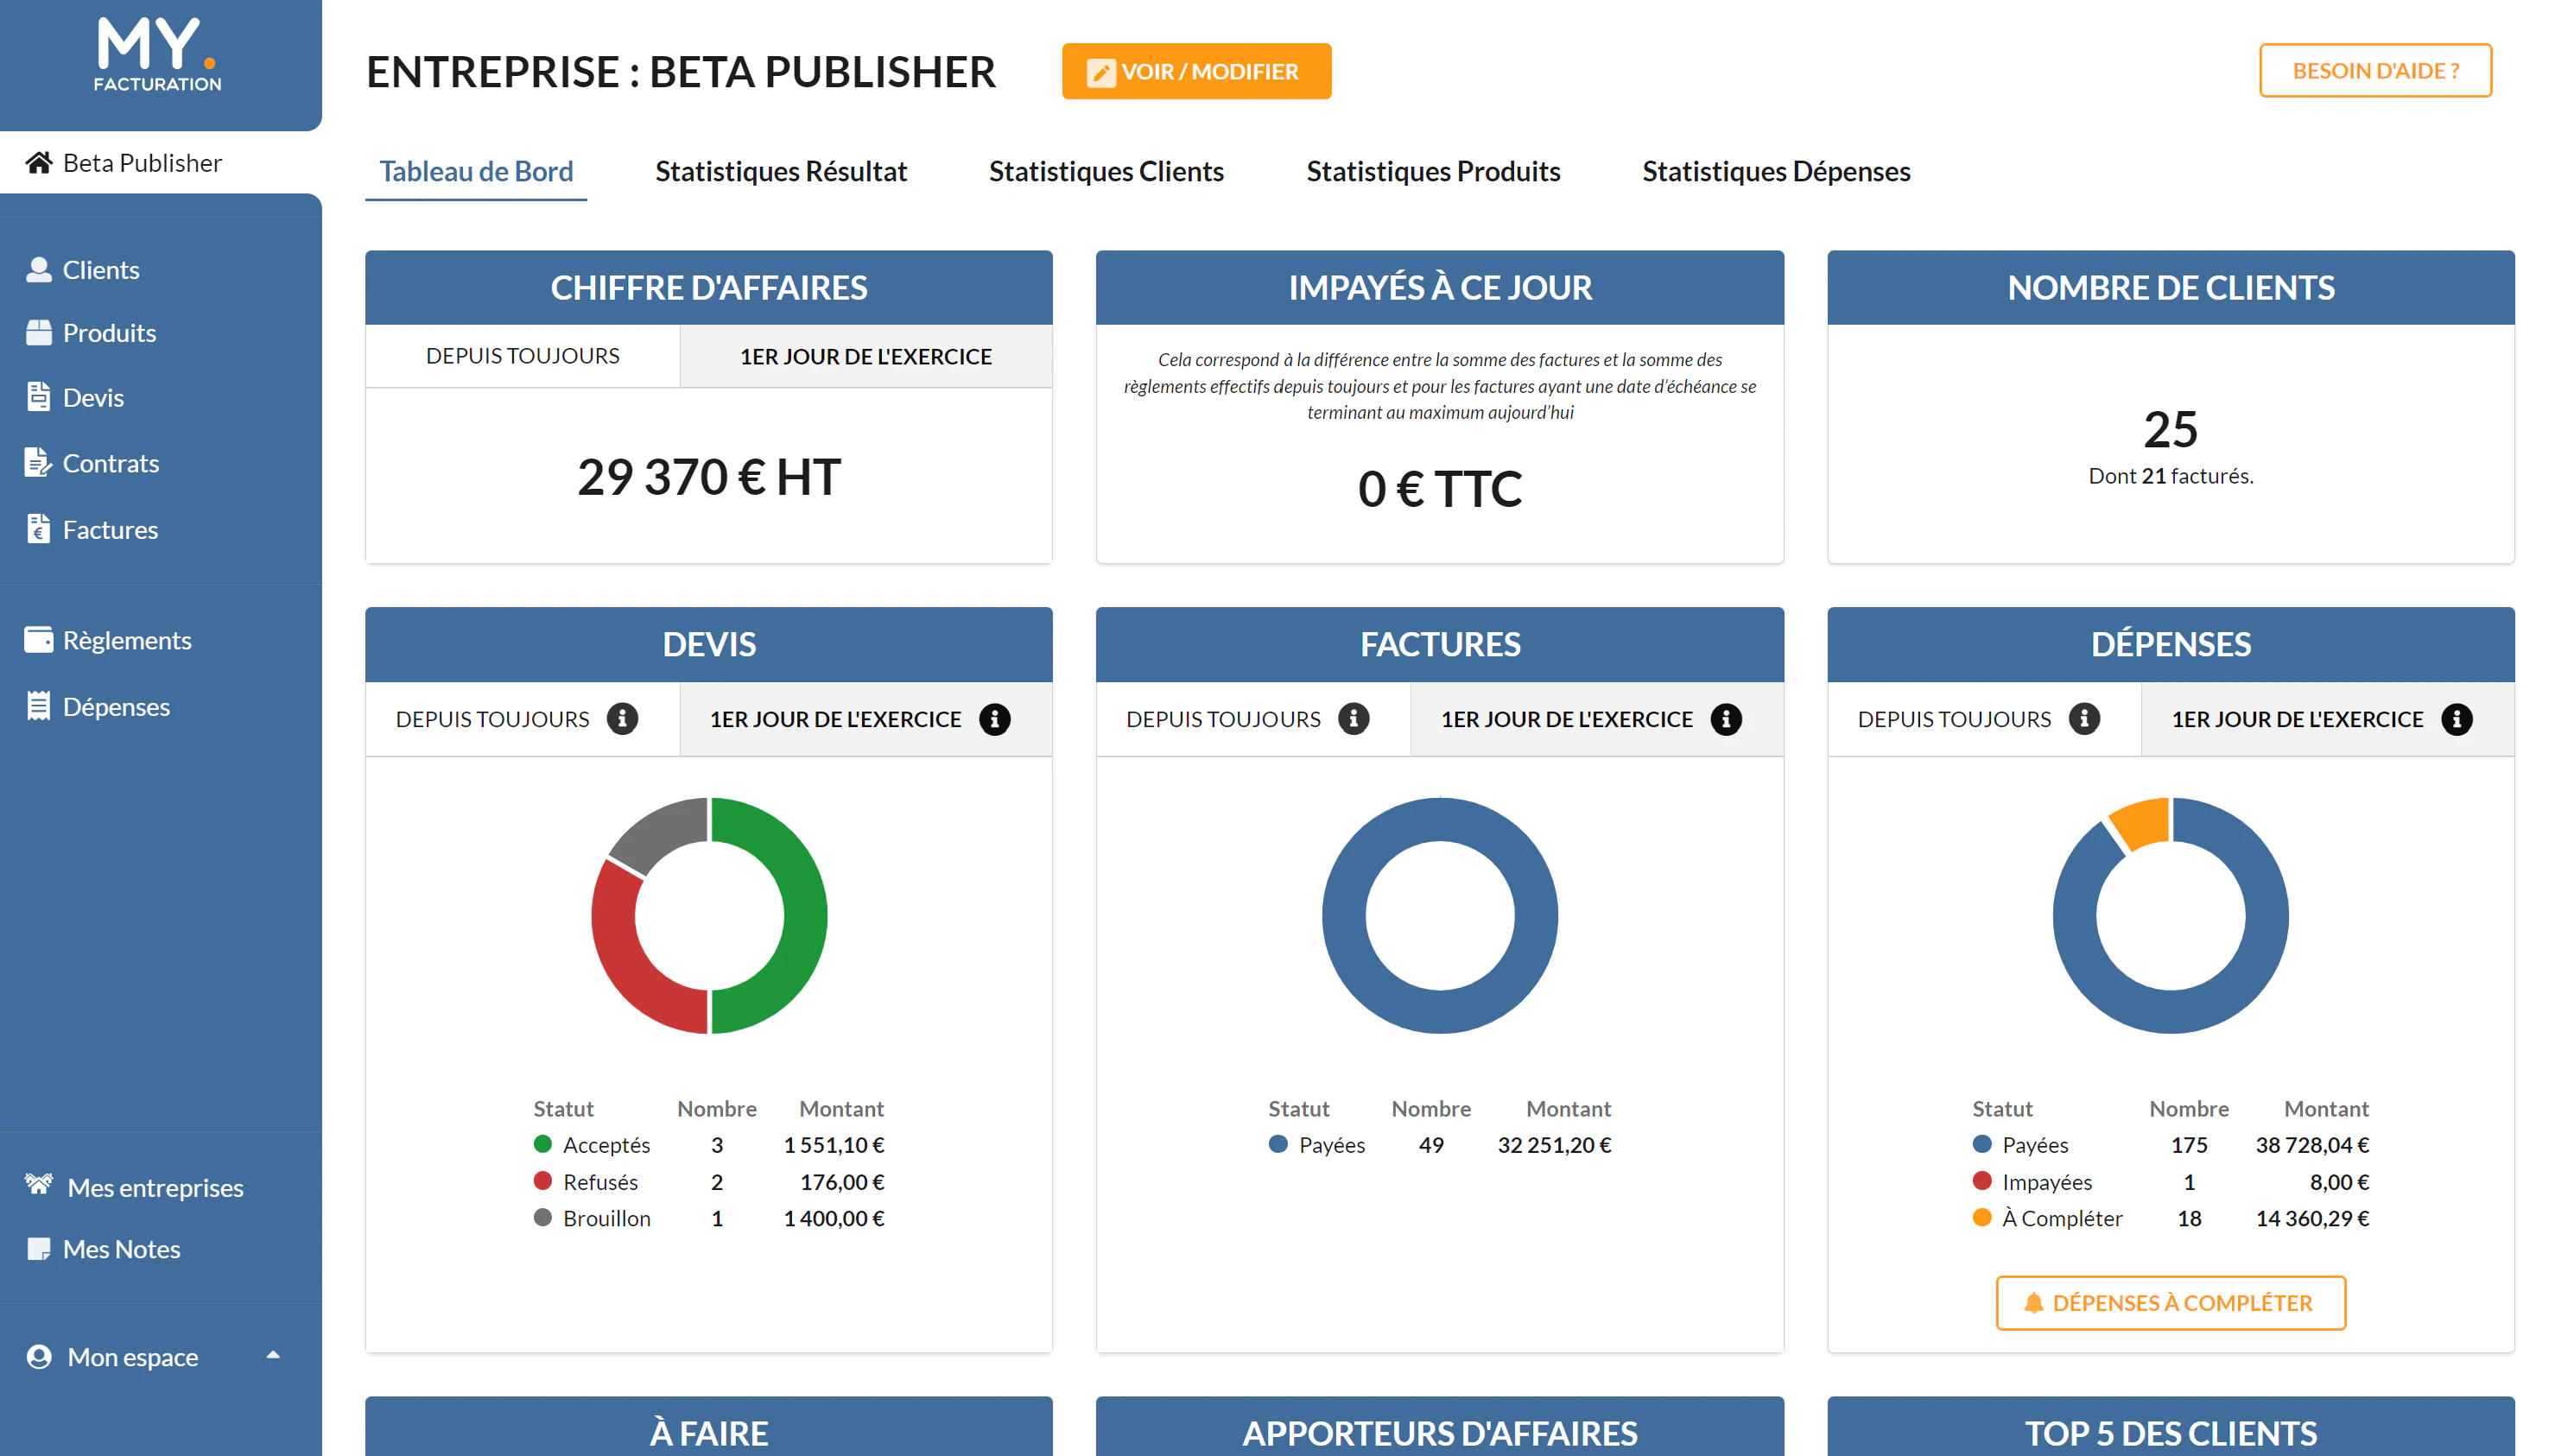Expand the Mon espace menu arrow
Viewport: 2555px width, 1456px height.
(273, 1356)
